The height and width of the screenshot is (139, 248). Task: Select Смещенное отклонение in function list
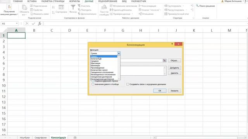pyautogui.click(x=104, y=72)
